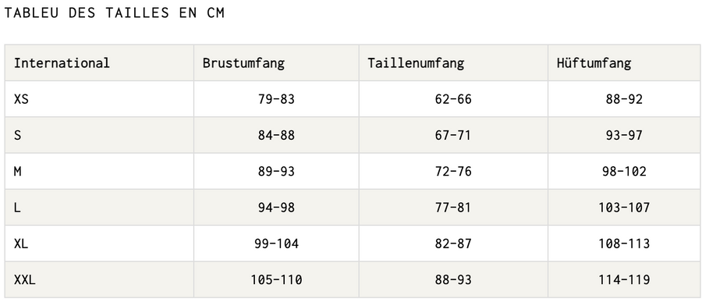Click the 82-87 waist value
Image resolution: width=702 pixels, height=306 pixels.
tap(453, 244)
